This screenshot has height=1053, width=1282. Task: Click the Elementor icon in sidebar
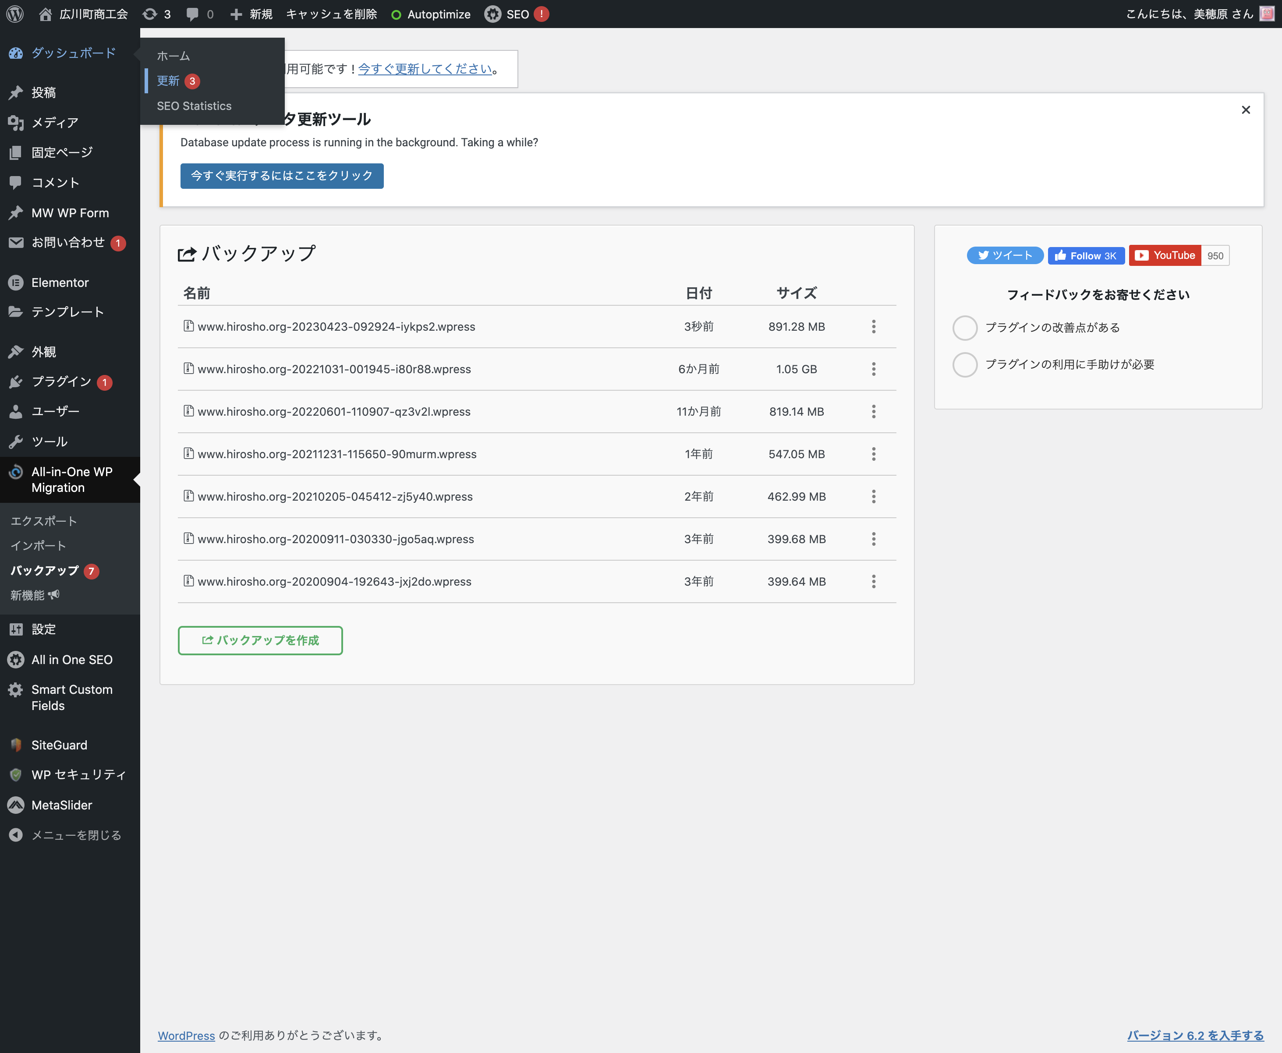(x=16, y=283)
